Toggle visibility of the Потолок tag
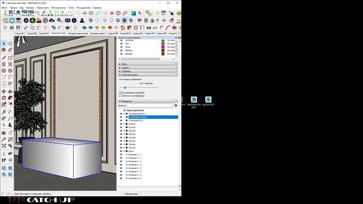The width and height of the screenshot is (363, 204). (x=121, y=40)
